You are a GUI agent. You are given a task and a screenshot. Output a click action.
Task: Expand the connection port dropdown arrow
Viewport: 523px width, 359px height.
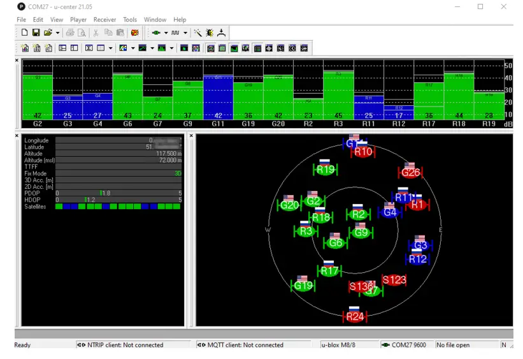(x=166, y=33)
